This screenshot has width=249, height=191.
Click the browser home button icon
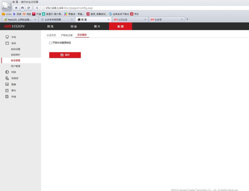click(x=22, y=8)
